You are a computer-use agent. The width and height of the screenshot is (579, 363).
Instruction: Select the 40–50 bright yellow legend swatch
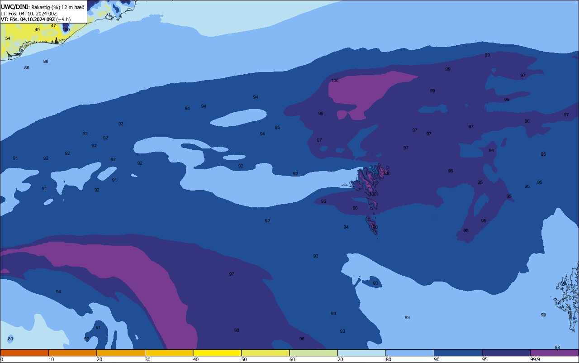tap(217, 353)
